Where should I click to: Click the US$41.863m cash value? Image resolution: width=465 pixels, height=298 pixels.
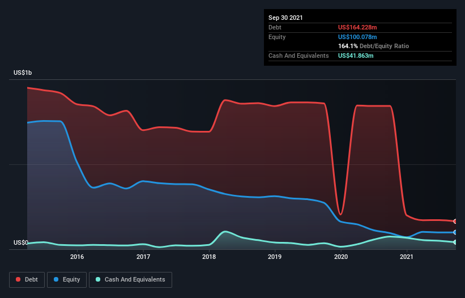tap(356, 56)
